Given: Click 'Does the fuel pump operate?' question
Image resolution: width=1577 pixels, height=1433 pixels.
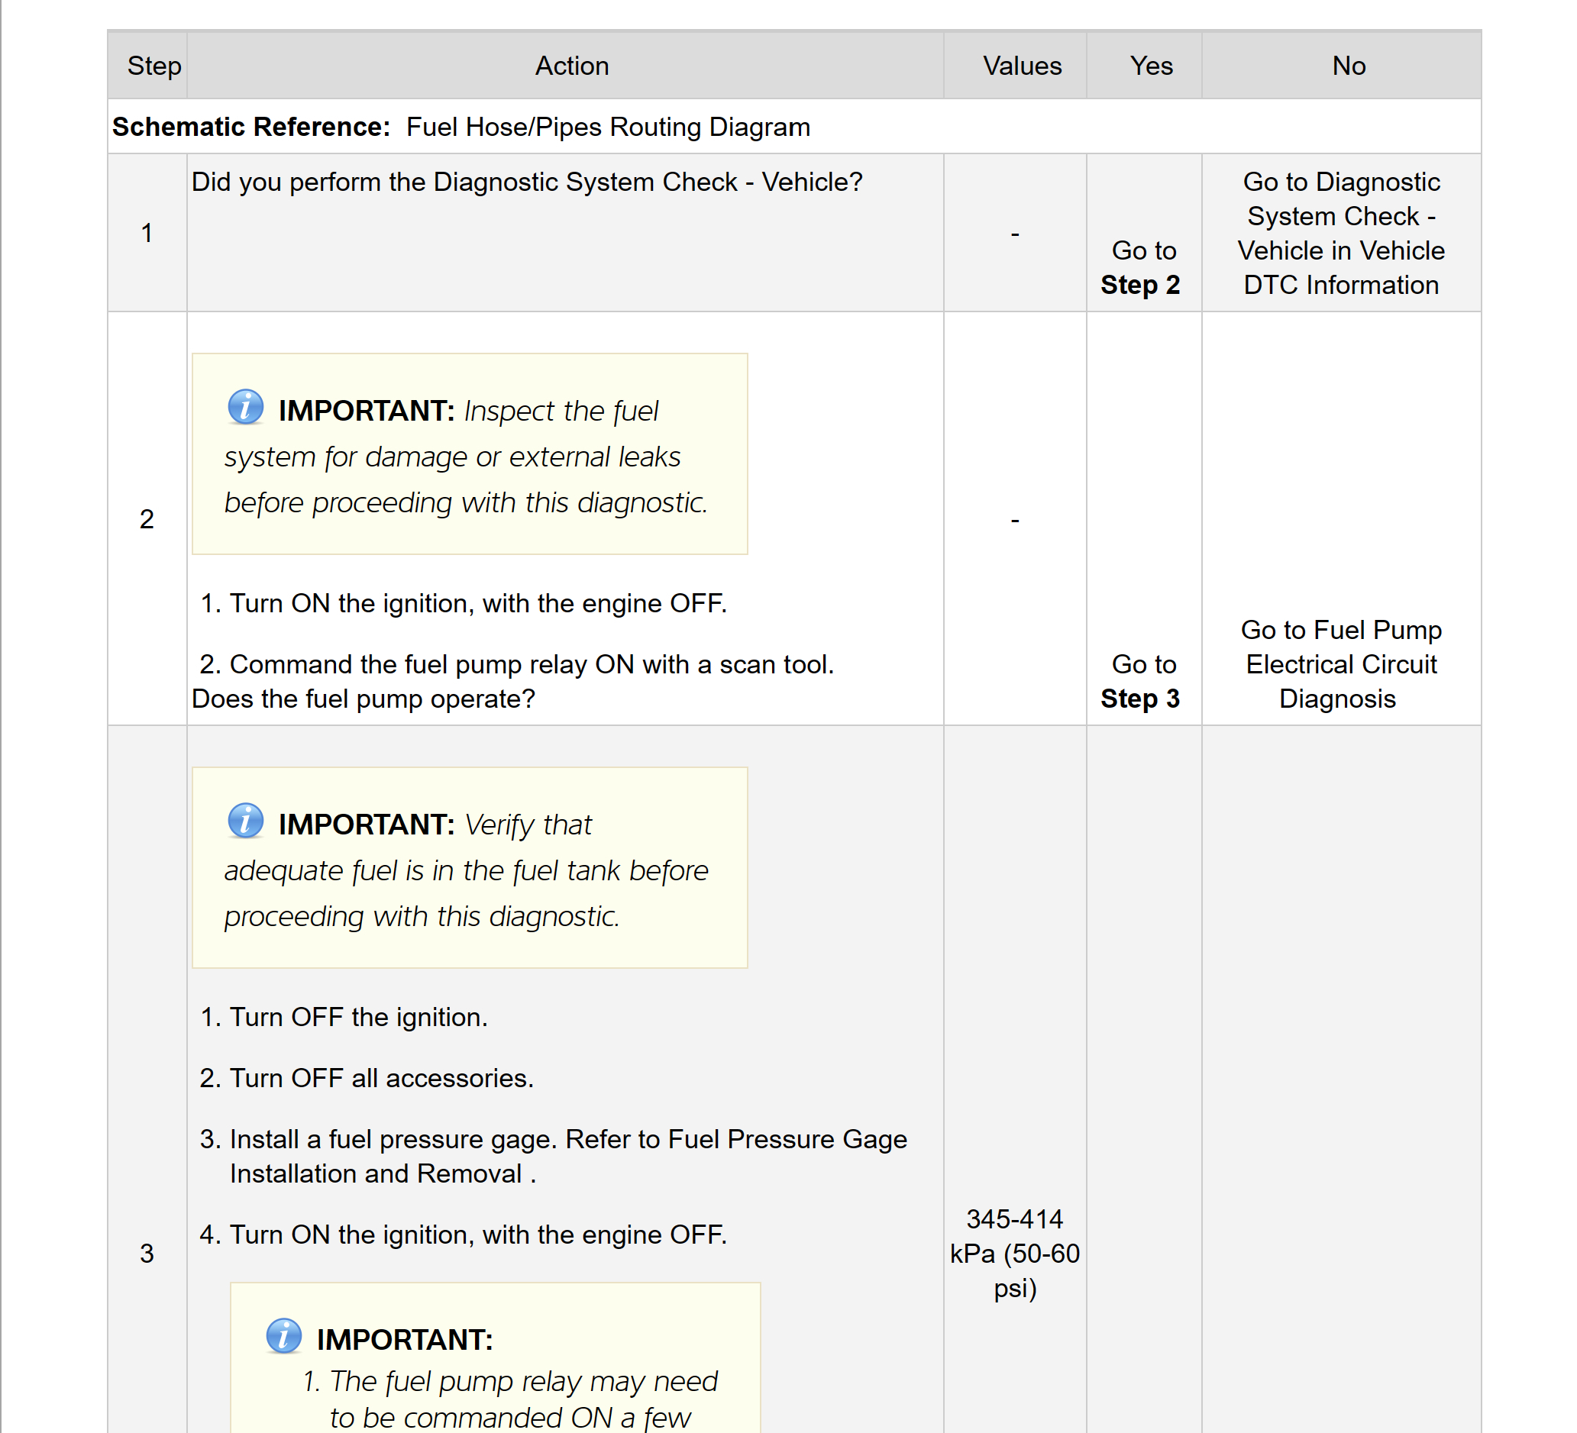Looking at the screenshot, I should (x=363, y=699).
